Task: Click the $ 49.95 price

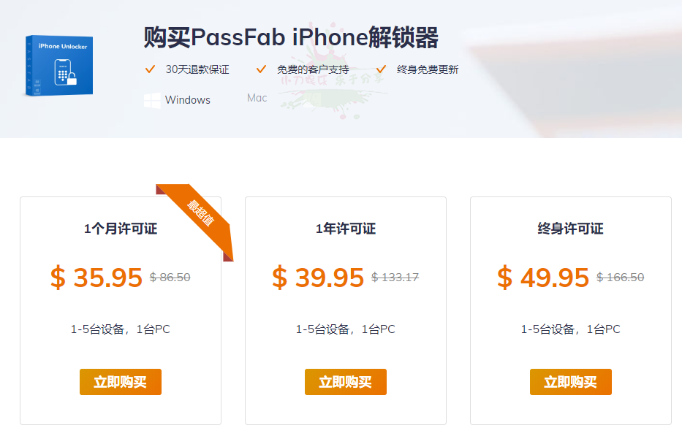Action: click(543, 278)
